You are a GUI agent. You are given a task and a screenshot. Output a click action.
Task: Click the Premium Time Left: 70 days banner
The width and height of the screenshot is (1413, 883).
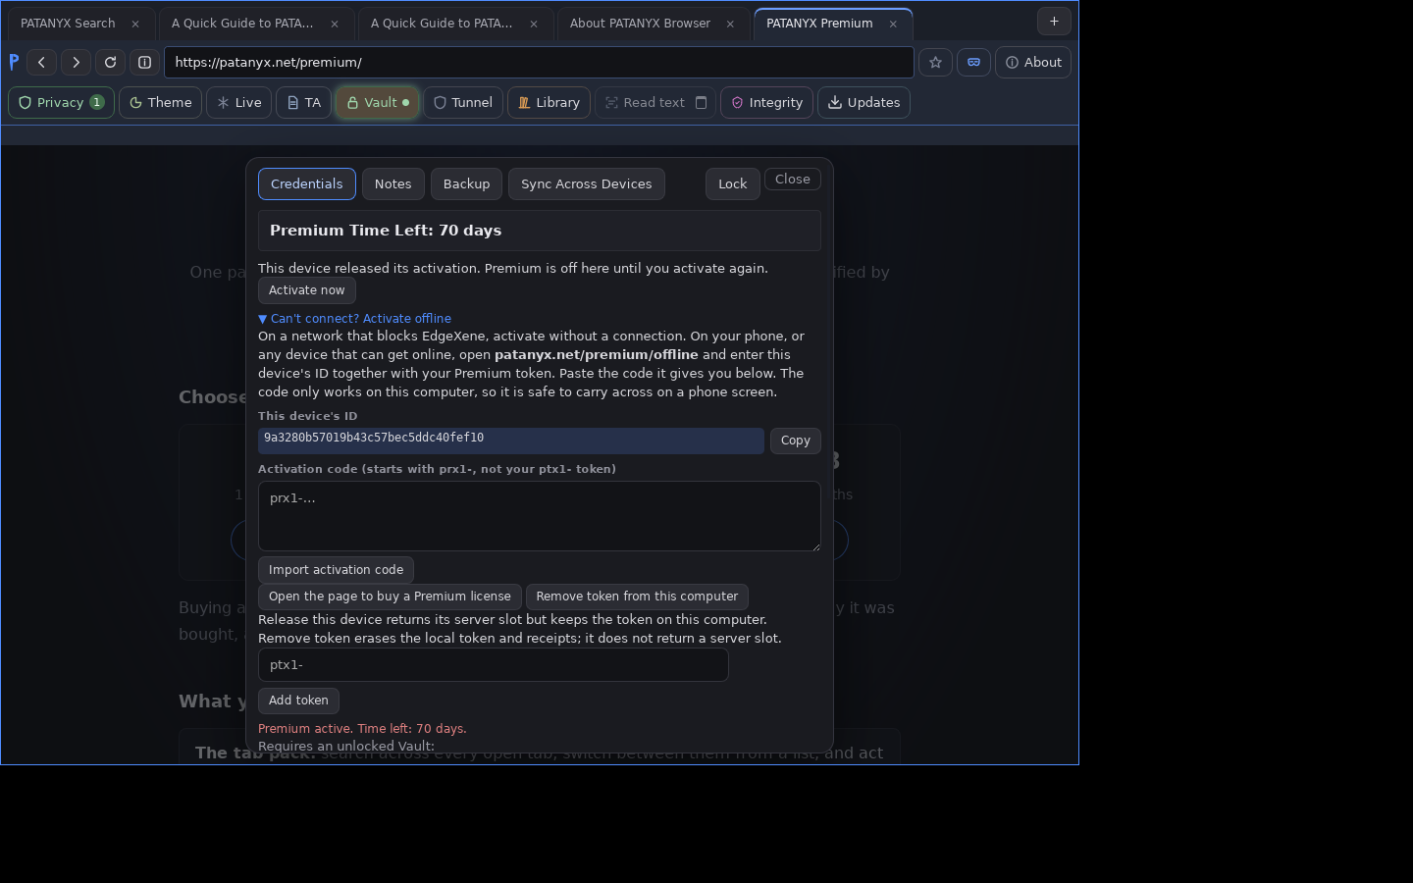pos(539,231)
